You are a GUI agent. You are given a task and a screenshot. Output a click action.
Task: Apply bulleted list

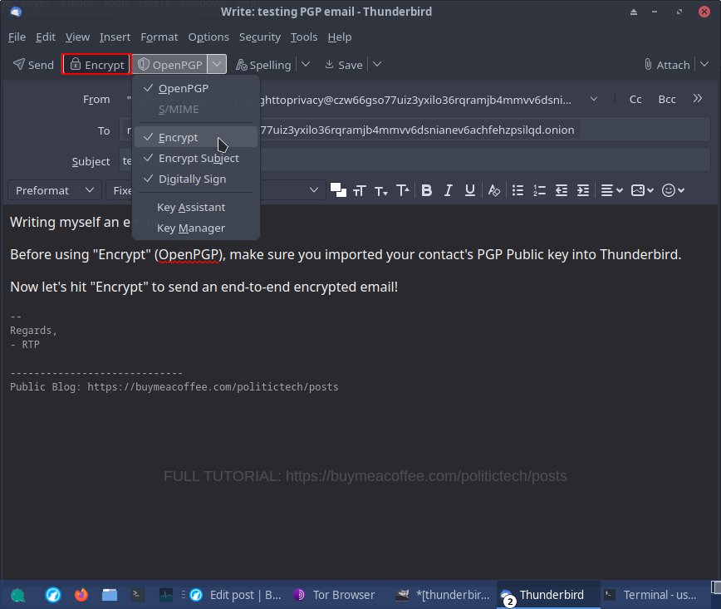point(517,190)
